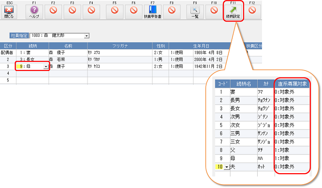Viewport: 322px width, 188px height.
Task: Open the 社員指定 employee dropdown arrow
Action: [x=87, y=36]
